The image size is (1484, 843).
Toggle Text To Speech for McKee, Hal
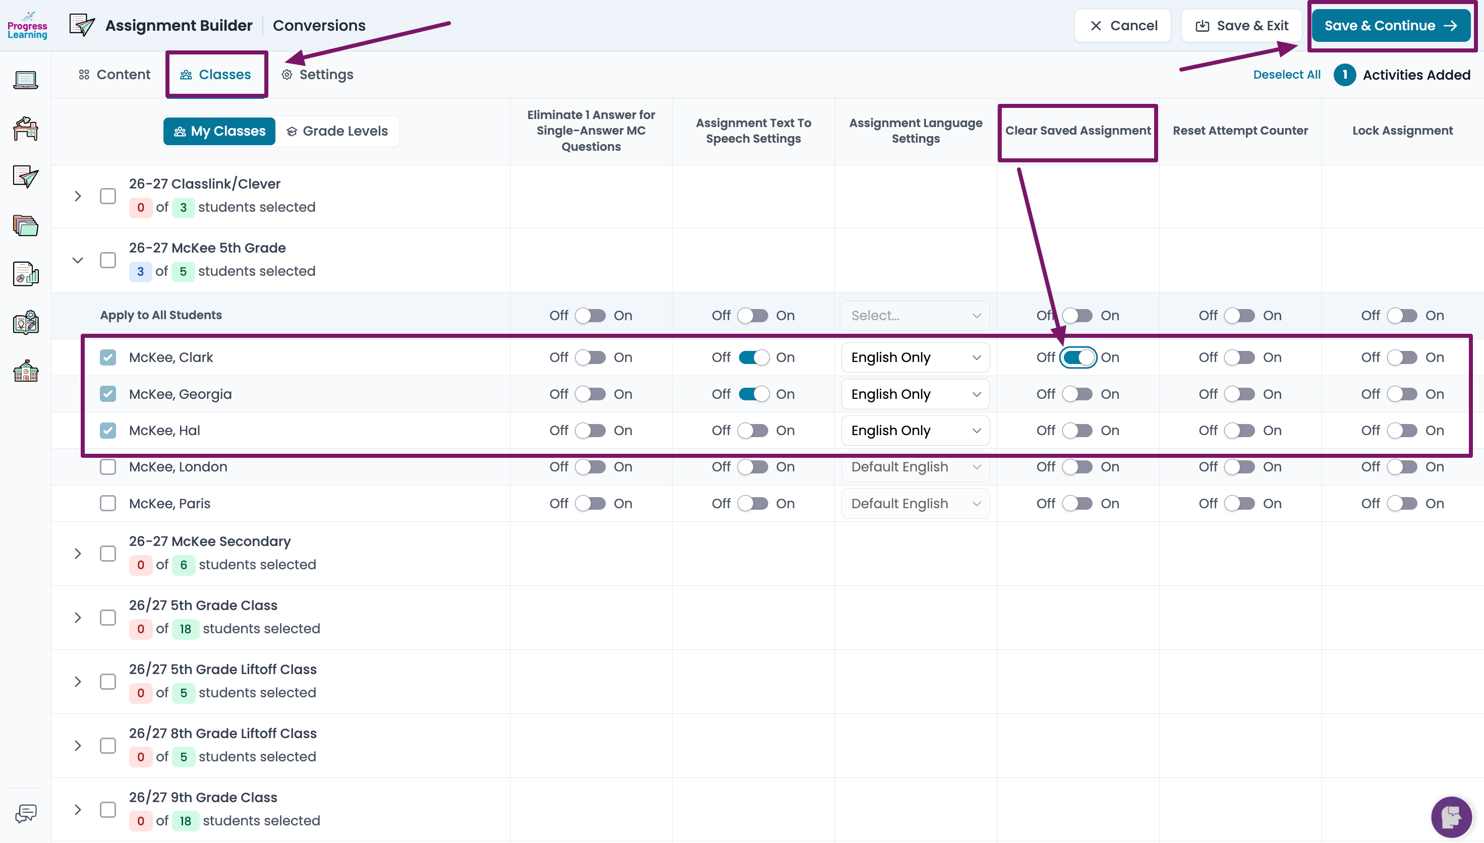753,430
